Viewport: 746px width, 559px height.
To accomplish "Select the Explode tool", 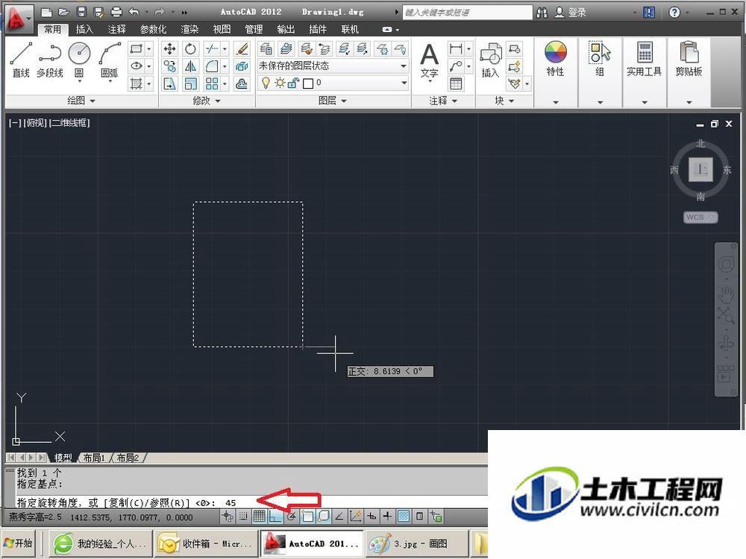I will pos(242,66).
